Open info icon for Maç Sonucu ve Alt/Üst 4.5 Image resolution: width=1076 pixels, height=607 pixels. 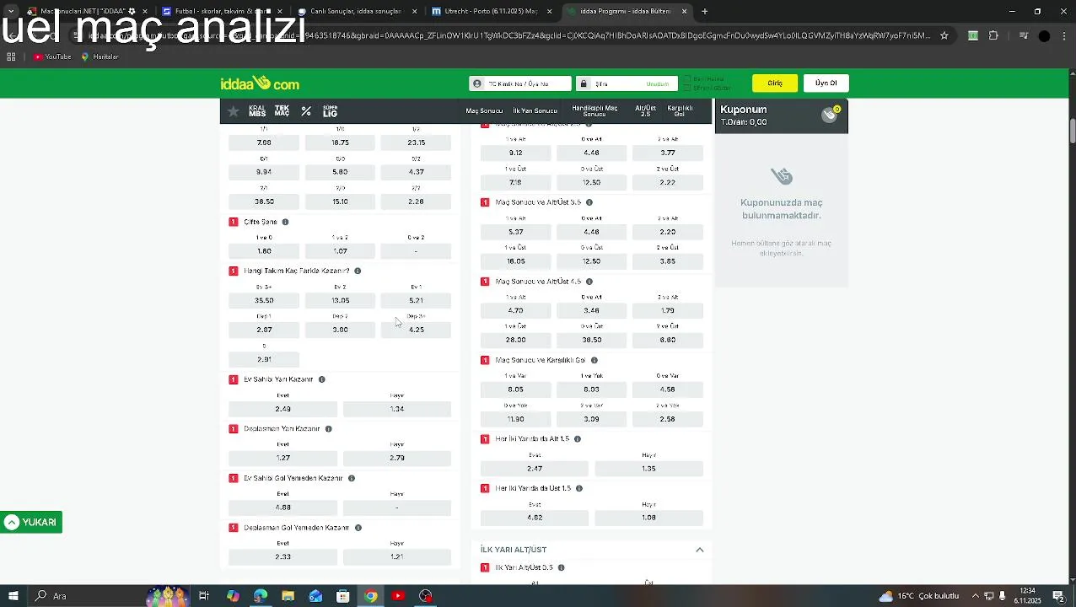589,282
